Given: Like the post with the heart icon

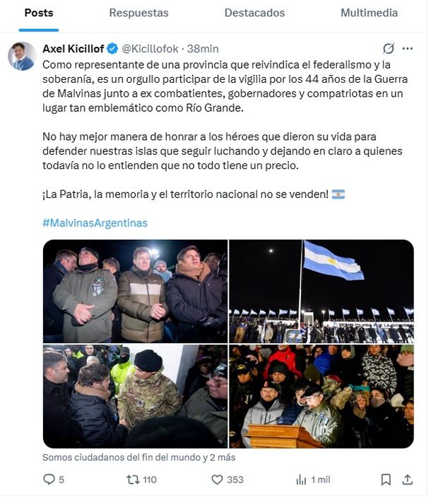Looking at the screenshot, I should pos(217,480).
